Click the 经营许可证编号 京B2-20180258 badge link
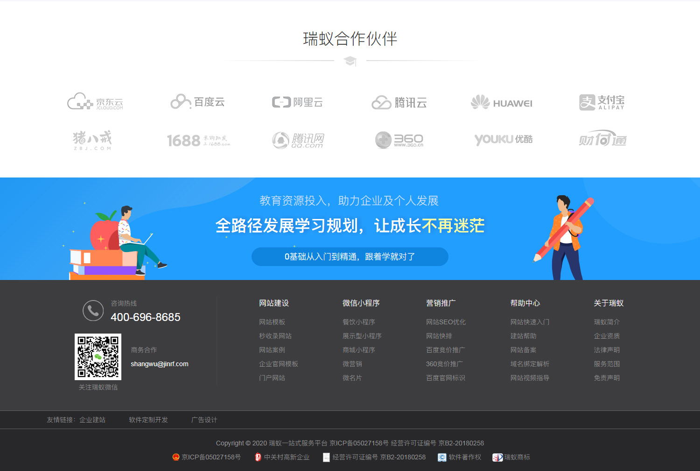 pyautogui.click(x=379, y=457)
